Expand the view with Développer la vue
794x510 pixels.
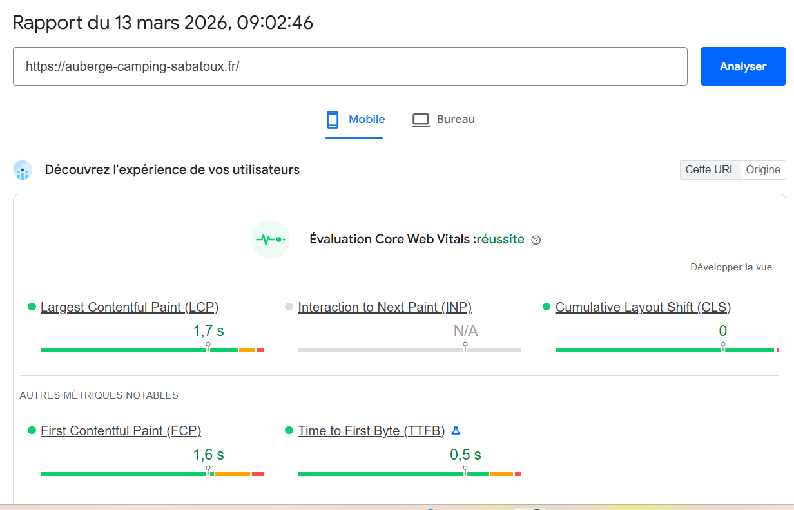(731, 267)
